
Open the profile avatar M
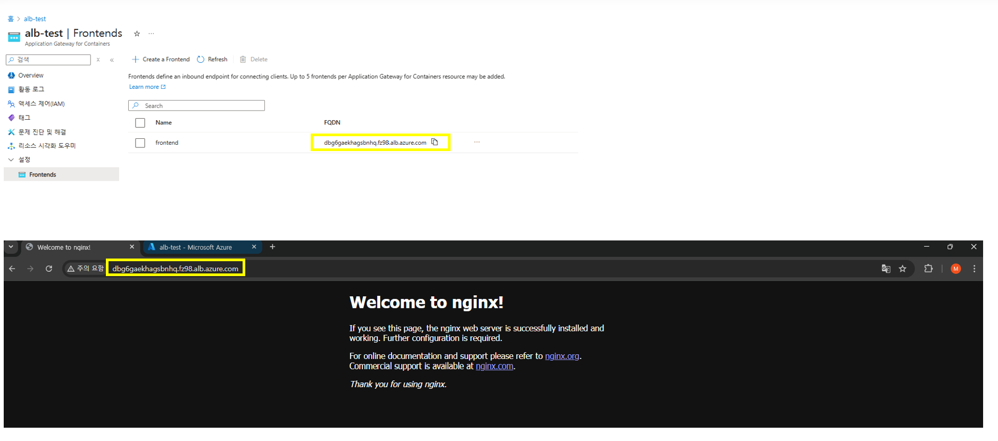[x=956, y=269]
